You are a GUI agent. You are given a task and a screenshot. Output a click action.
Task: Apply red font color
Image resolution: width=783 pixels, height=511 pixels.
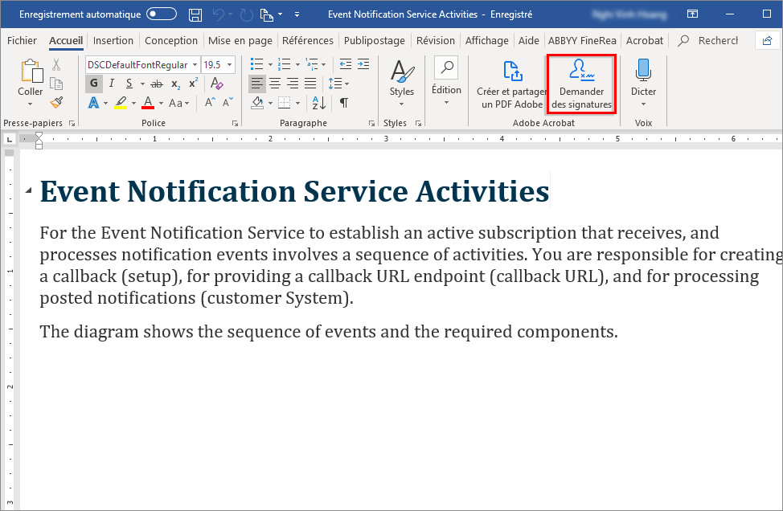pos(148,103)
